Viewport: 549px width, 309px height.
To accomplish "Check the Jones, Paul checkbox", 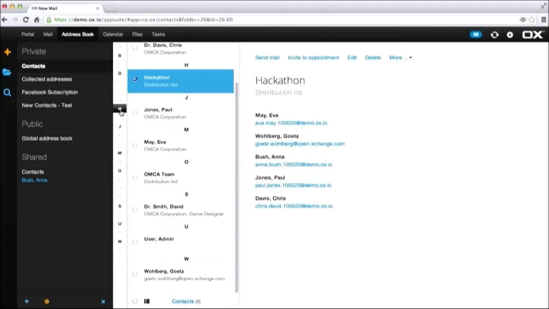I will coord(135,112).
